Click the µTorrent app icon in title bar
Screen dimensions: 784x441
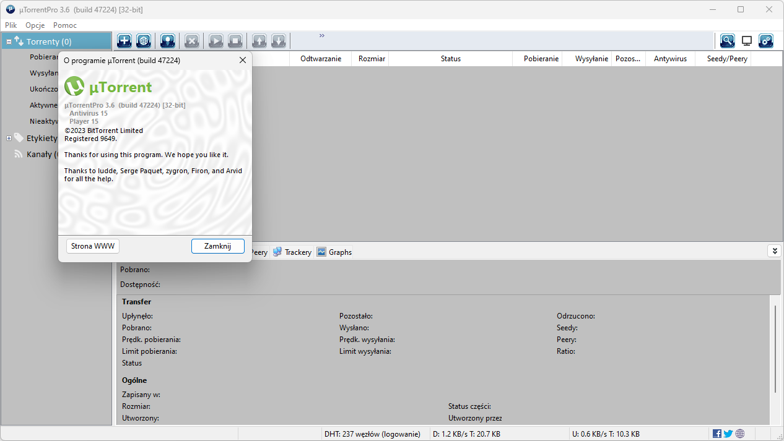11,9
